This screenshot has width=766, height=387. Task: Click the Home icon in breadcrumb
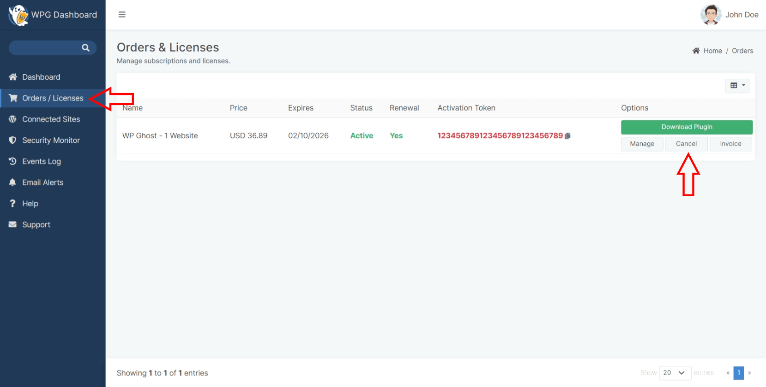(x=696, y=51)
